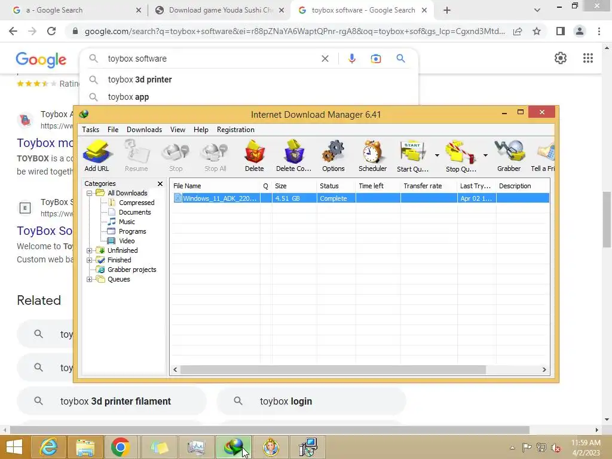Open the Chrome profile icon
Image resolution: width=612 pixels, height=459 pixels.
580,31
